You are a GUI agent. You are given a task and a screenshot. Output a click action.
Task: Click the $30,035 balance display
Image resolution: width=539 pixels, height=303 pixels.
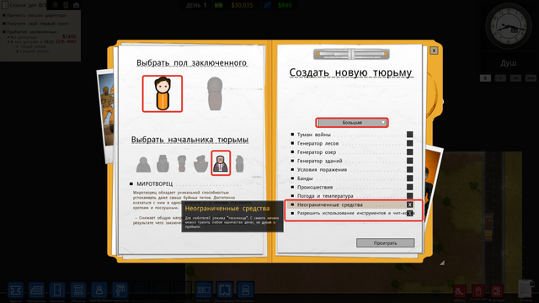(242, 5)
